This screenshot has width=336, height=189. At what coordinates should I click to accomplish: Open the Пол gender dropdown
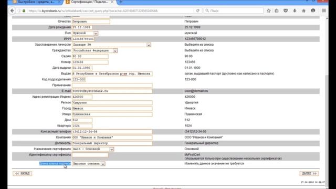[x=85, y=33]
